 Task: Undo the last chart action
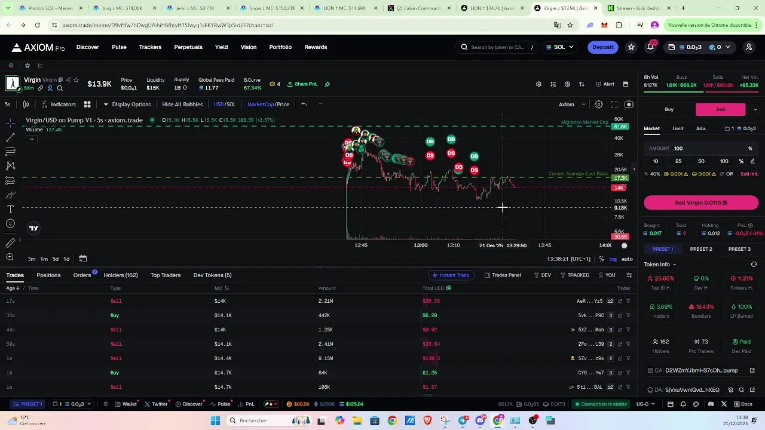pos(304,105)
